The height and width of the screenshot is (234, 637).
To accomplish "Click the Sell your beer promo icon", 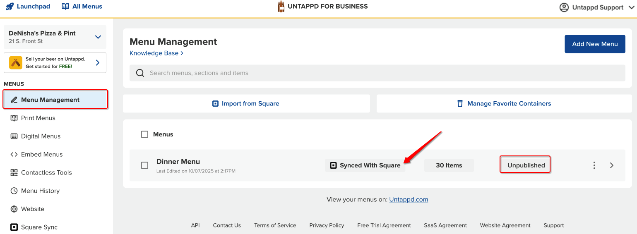I will pos(16,63).
